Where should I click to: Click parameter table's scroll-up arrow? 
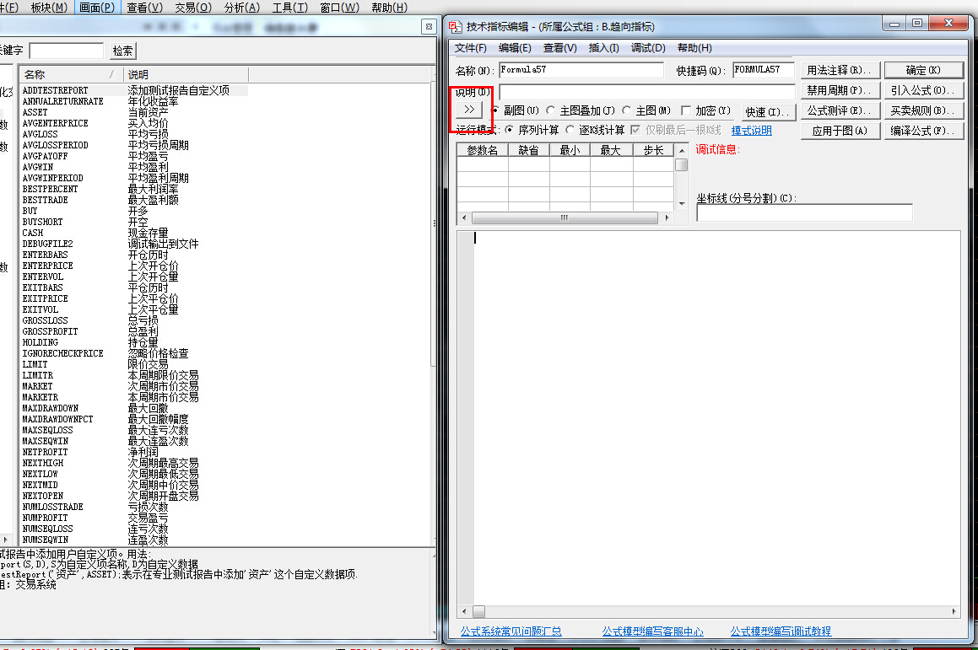click(x=681, y=150)
